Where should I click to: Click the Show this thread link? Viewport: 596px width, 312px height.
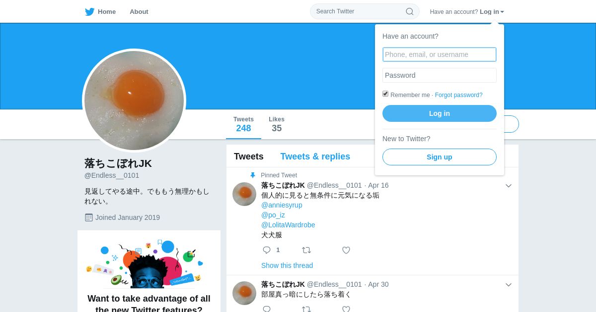point(287,265)
